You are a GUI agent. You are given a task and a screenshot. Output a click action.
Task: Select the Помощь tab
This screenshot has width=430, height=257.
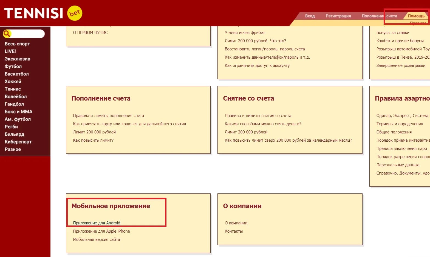coord(416,16)
